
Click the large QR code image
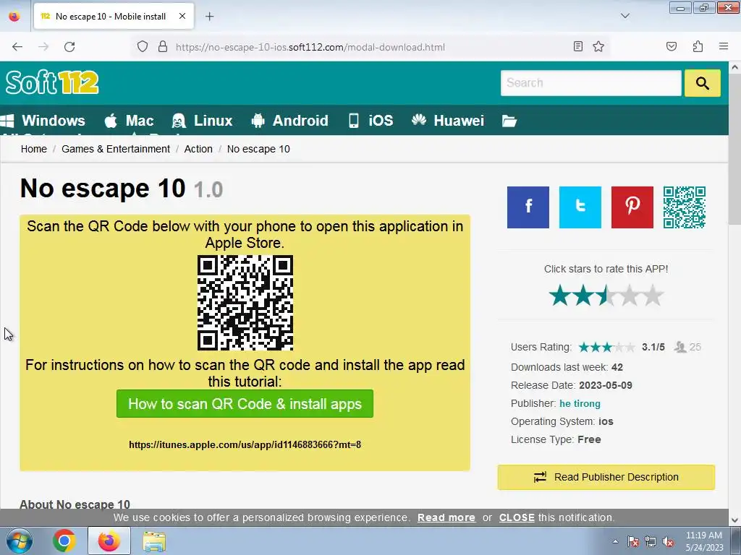click(245, 303)
